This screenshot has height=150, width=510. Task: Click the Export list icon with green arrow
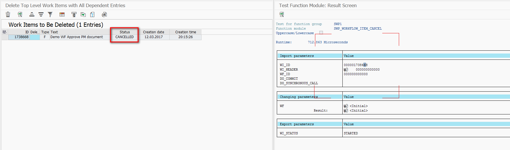[83, 15]
